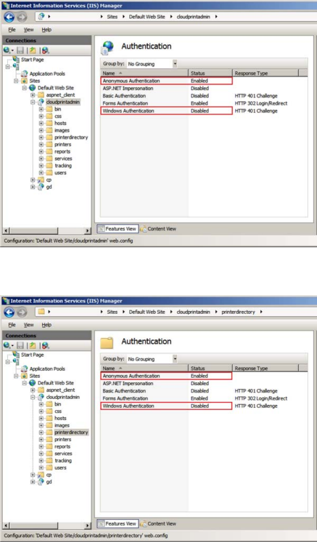The height and width of the screenshot is (542, 317).
Task: Switch to Content View tab in upper window
Action: click(x=158, y=229)
